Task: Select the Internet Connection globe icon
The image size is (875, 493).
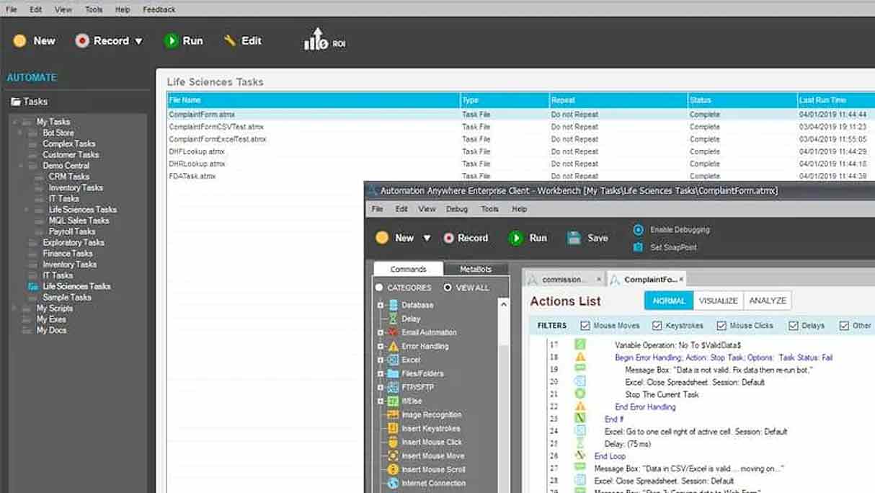Action: [393, 483]
